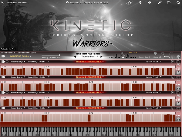Click Global Accent - 4 setting
The image size is (182, 137).
tap(8, 53)
